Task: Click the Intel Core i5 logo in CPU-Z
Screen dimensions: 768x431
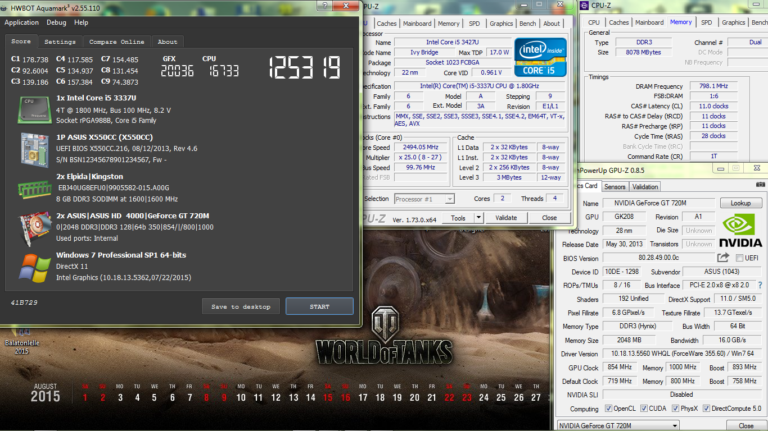Action: tap(540, 57)
